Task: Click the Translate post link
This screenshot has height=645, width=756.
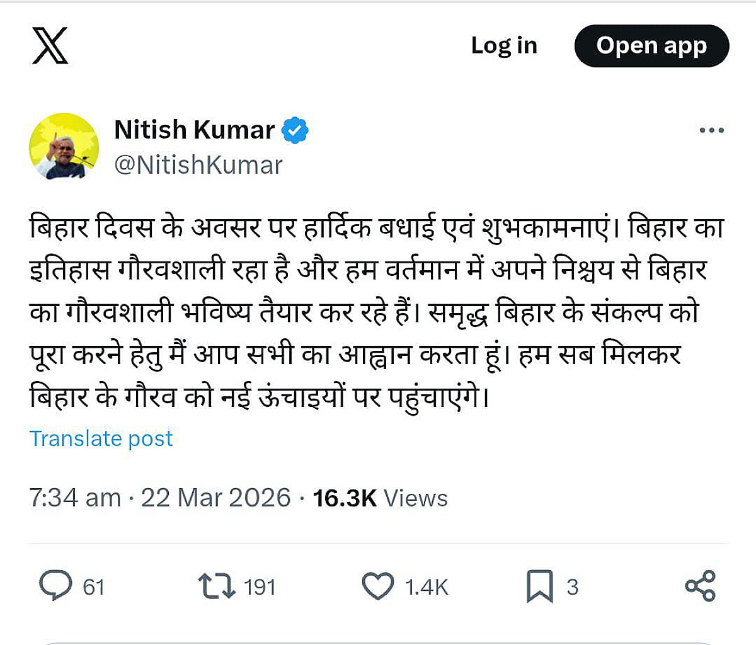Action: 101,438
